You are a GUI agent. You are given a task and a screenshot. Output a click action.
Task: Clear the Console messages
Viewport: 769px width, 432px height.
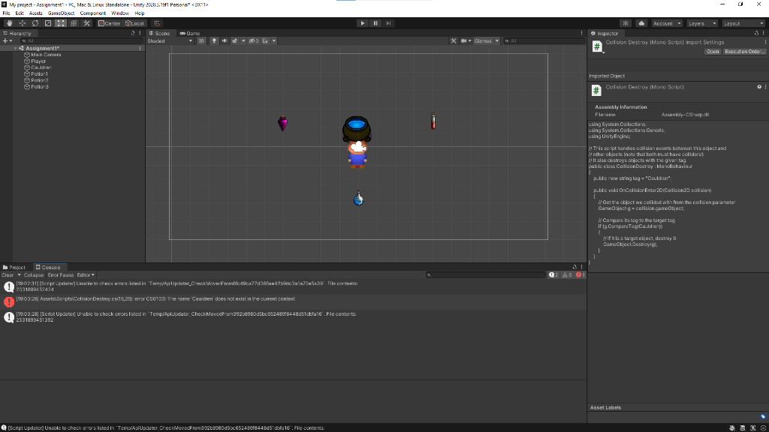tap(8, 274)
